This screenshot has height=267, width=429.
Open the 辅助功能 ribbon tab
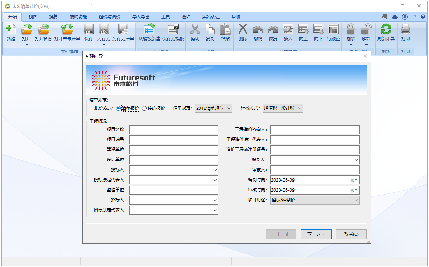pos(78,17)
